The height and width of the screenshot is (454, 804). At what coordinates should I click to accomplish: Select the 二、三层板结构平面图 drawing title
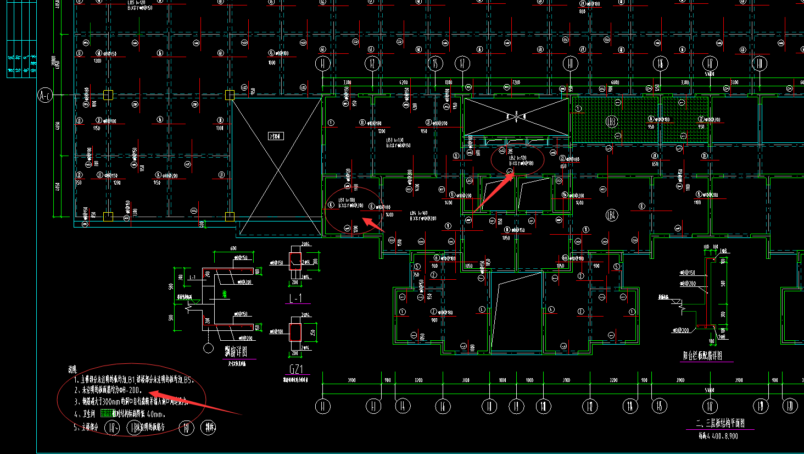point(721,423)
